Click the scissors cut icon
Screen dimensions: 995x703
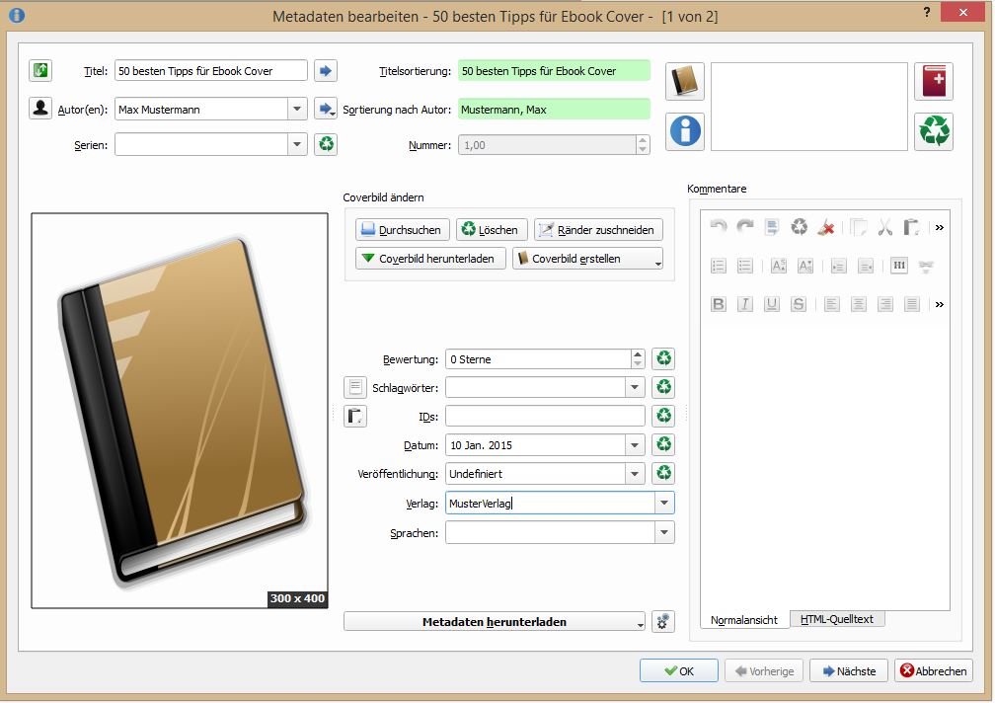pos(885,227)
